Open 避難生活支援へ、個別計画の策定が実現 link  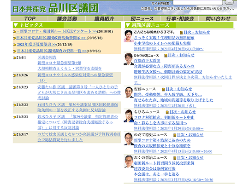click(x=168, y=72)
